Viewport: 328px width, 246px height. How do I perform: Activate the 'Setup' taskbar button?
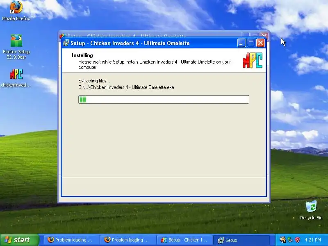(241, 240)
